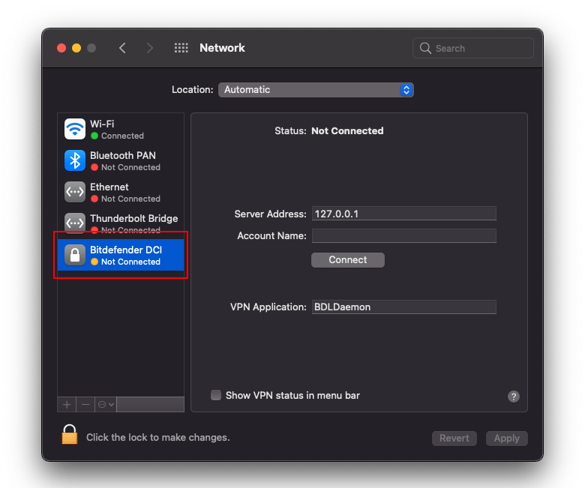Add a service with plus button
This screenshot has height=488, width=585.
(67, 405)
